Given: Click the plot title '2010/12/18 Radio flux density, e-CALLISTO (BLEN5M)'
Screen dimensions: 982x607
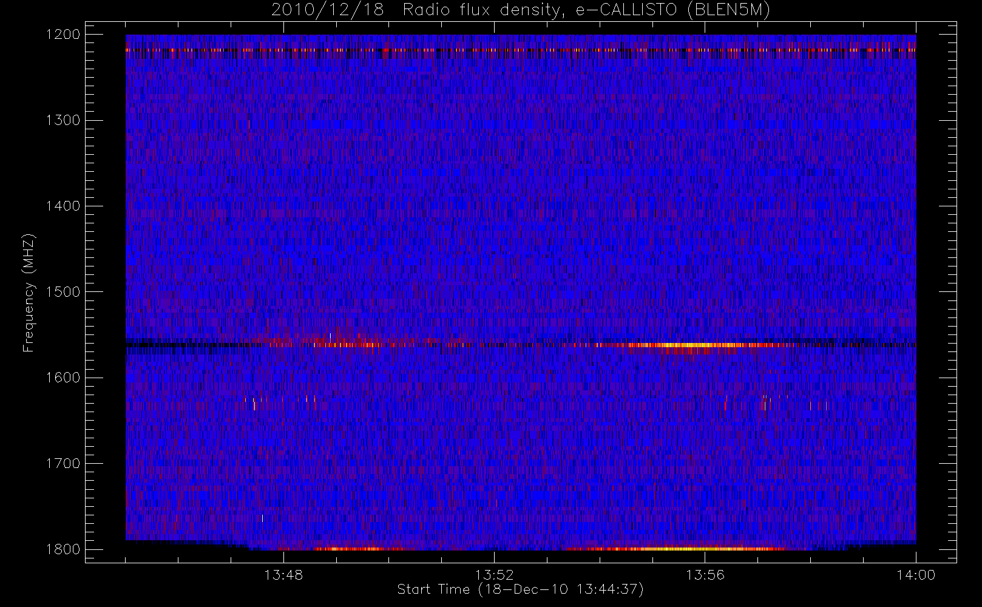Looking at the screenshot, I should coord(521,10).
